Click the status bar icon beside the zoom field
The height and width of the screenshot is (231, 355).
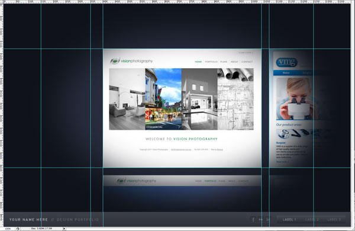(18, 229)
